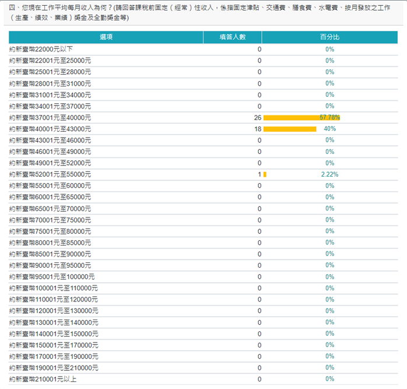Click the 選項 column header
This screenshot has width=407, height=389.
106,37
